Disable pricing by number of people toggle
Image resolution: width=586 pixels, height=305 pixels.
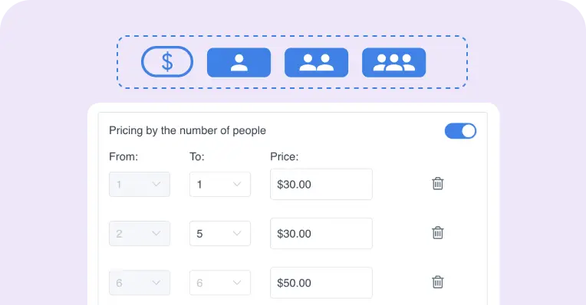pos(460,131)
